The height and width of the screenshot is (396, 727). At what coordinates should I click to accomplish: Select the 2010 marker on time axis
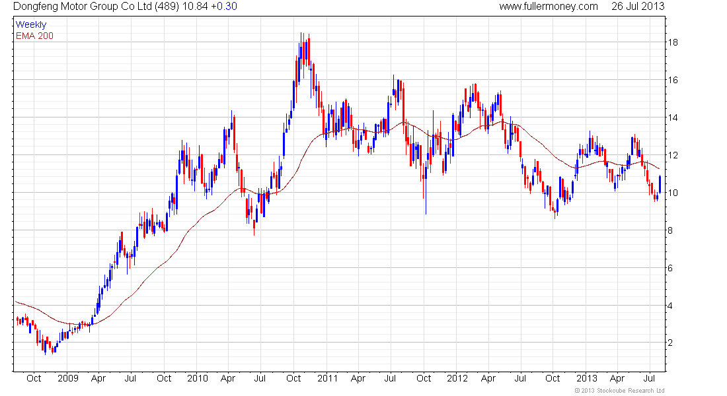198,378
